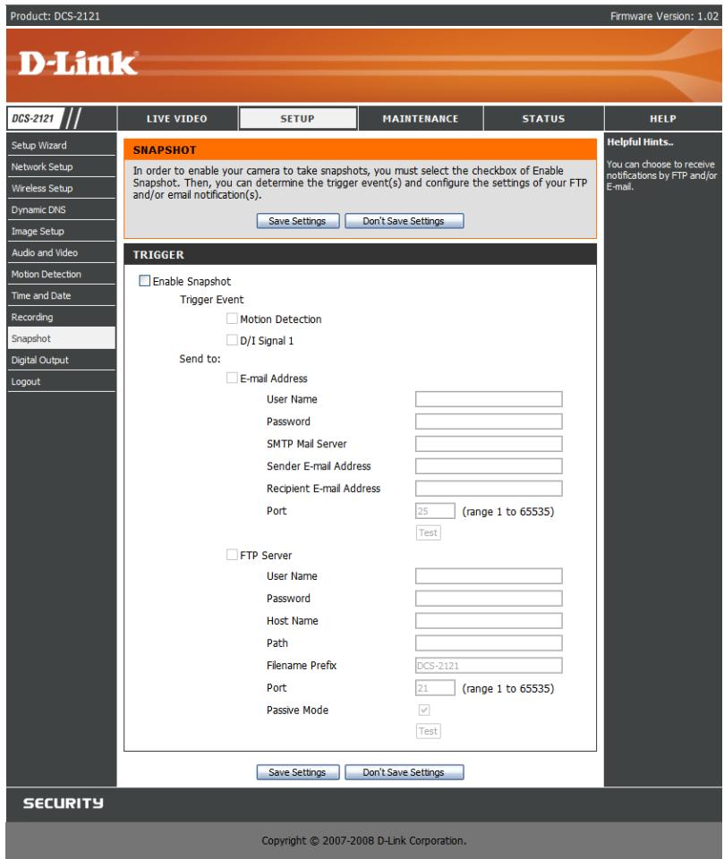Viewport: 724px width, 859px height.
Task: Click the FTP Port field showing 21
Action: [x=435, y=687]
